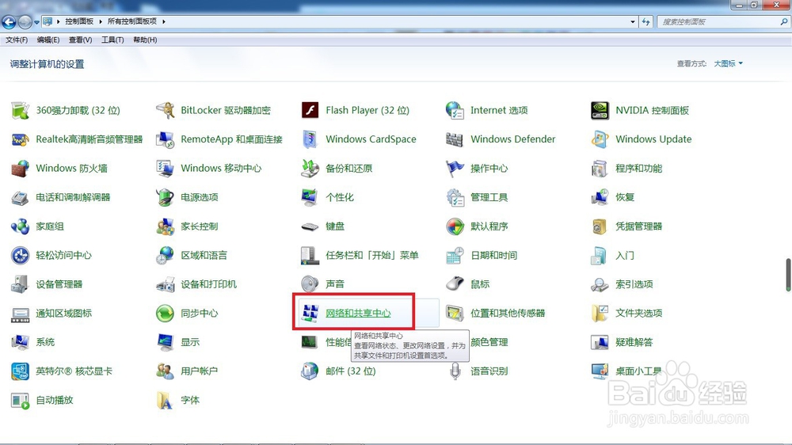
Task: Open the 帮助(H) menu
Action: (x=145, y=40)
